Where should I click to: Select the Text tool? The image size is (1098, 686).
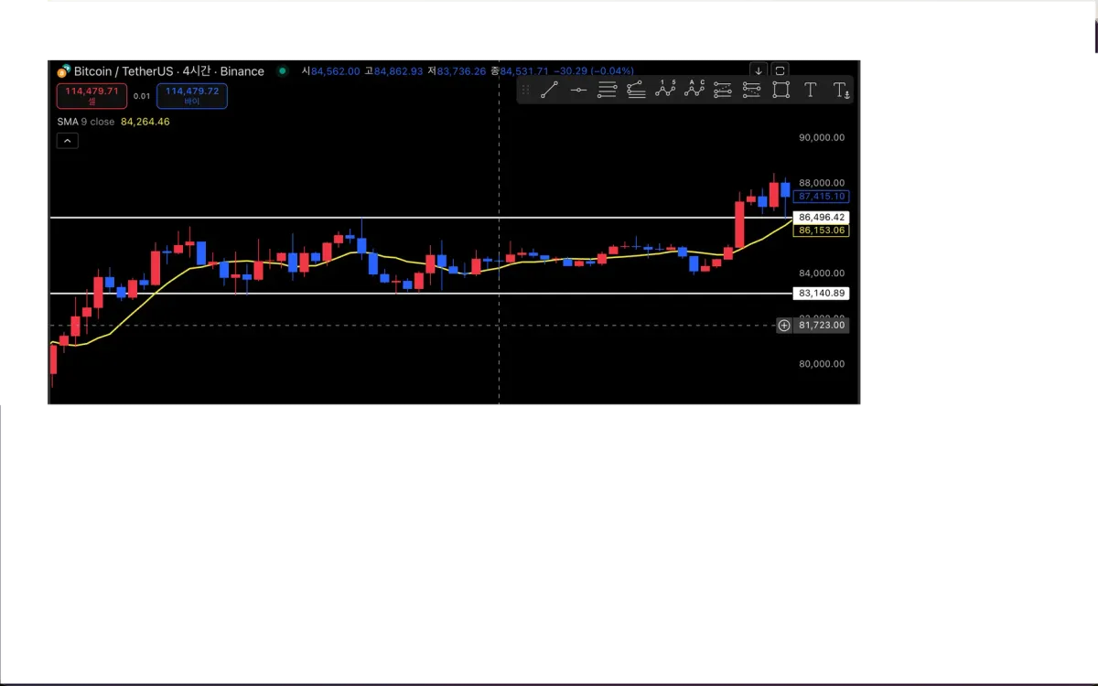(810, 90)
